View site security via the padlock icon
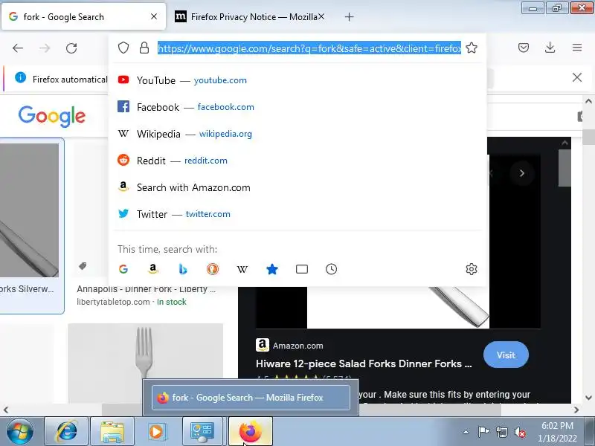Screen dimensions: 595x446 [144, 48]
